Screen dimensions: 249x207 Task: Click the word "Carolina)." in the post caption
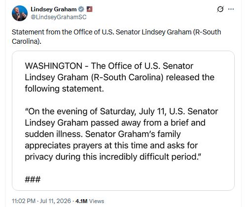pyautogui.click(x=27, y=41)
